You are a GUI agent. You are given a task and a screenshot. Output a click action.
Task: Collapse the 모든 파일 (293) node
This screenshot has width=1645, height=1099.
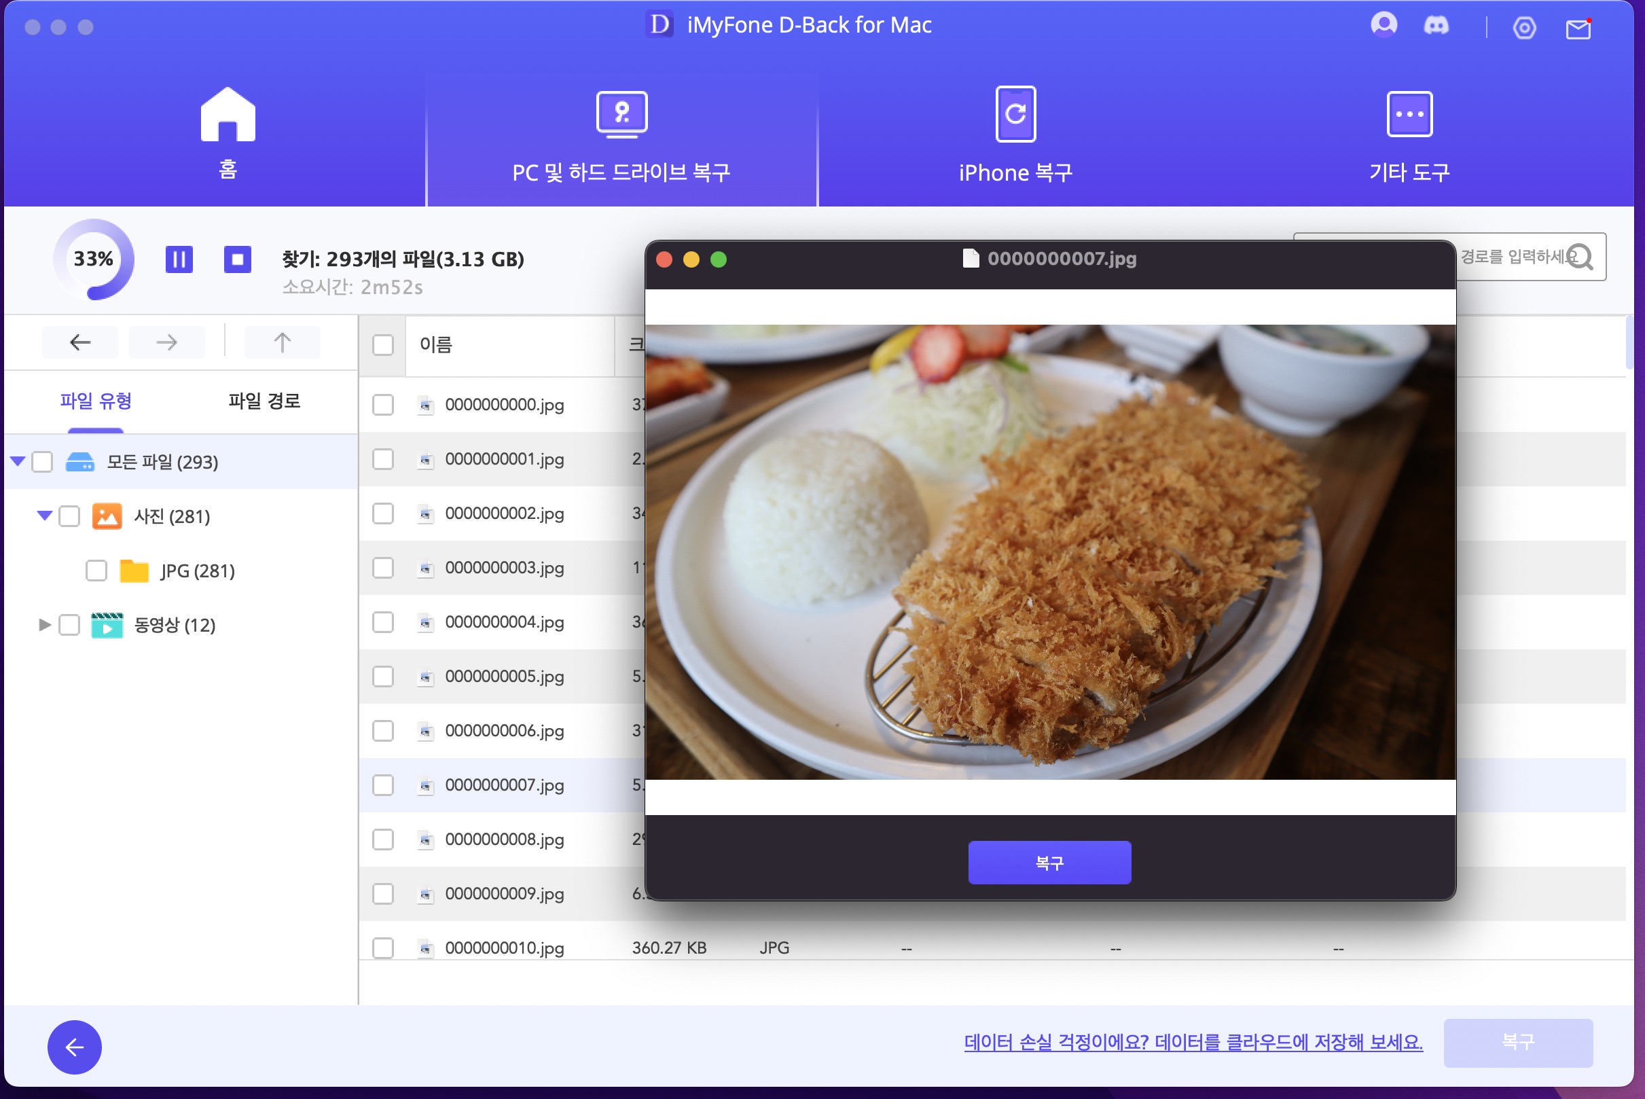pos(18,461)
